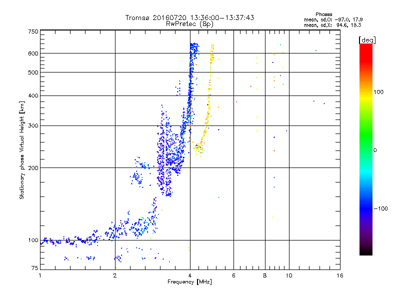Click the '[deg]' colorbar unit label
The width and height of the screenshot is (400, 300).
pyautogui.click(x=367, y=40)
